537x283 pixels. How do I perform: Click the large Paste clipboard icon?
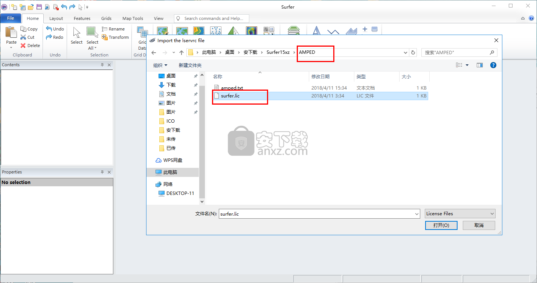11,32
